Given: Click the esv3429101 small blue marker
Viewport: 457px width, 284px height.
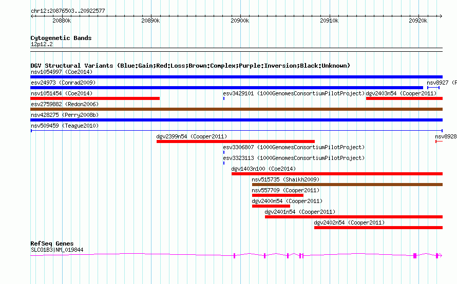Looking at the screenshot, I should [224, 98].
